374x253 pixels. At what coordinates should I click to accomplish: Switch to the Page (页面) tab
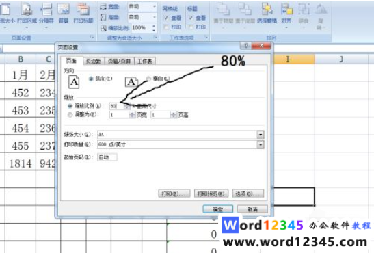pos(71,61)
